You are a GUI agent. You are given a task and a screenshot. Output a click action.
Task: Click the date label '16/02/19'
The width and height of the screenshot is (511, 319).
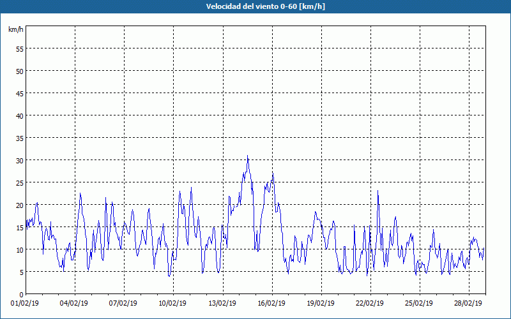[271, 303]
